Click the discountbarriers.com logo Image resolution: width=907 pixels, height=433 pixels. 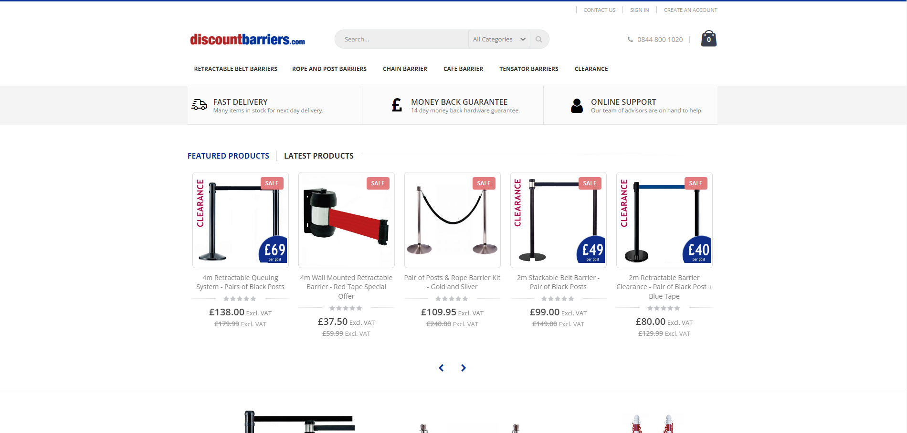(247, 40)
